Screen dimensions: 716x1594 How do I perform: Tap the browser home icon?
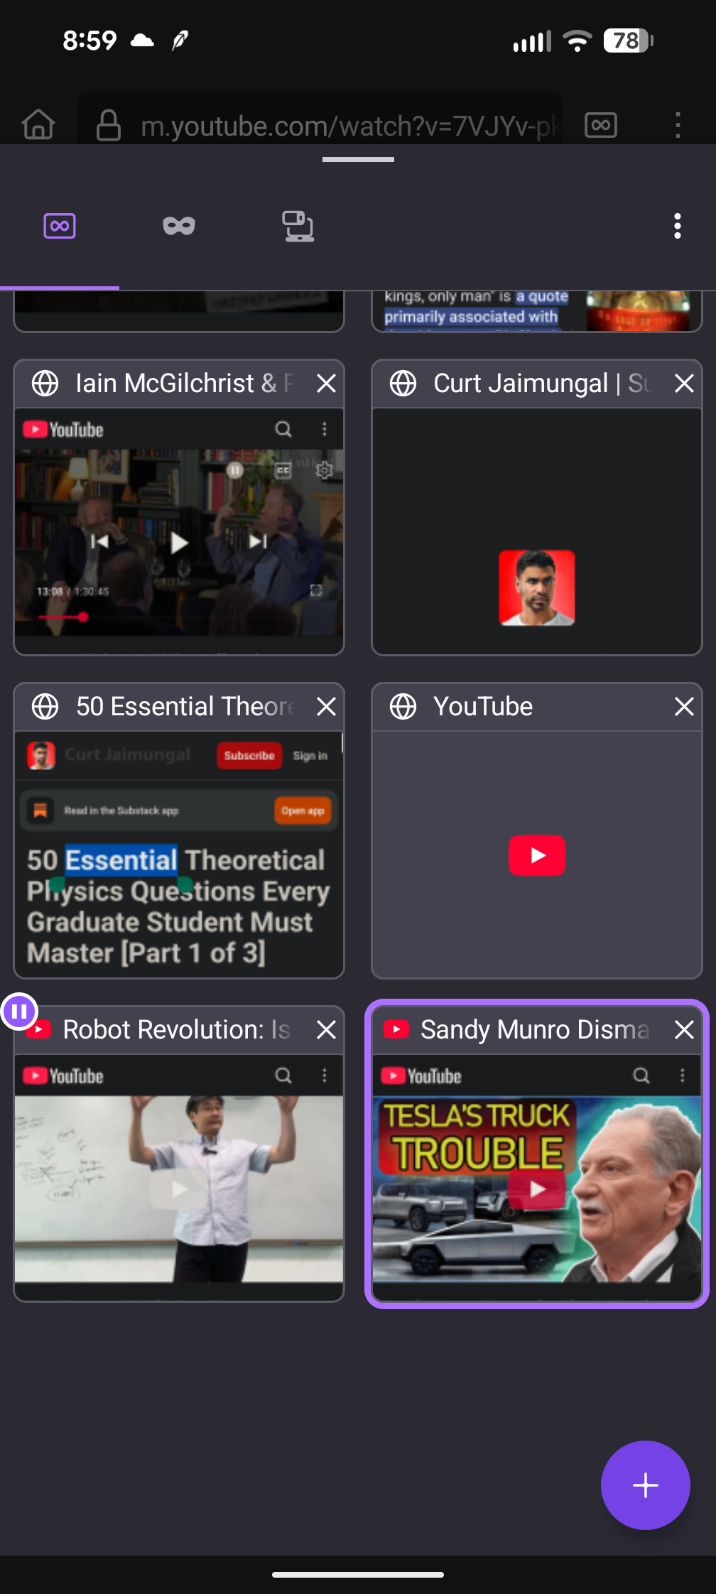coord(38,125)
